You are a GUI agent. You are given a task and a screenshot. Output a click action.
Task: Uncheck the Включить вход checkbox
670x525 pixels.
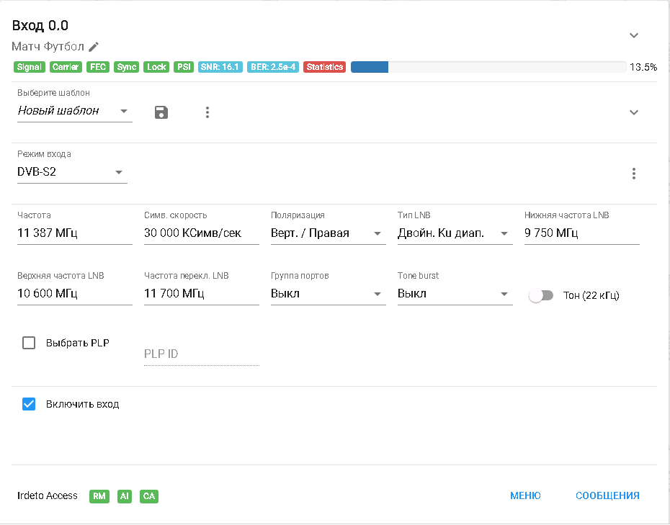point(29,404)
